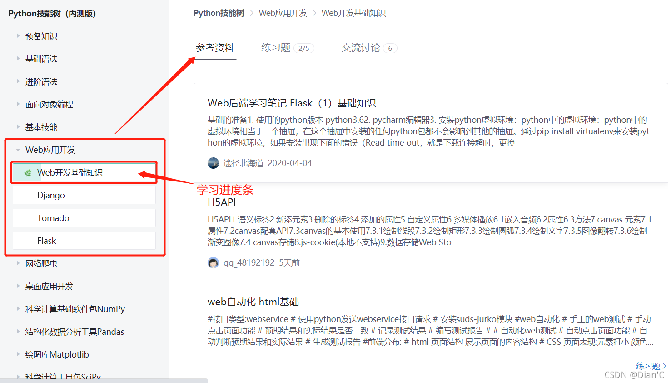Click Web开发基础知识 breadcrumb
The image size is (671, 383).
click(354, 13)
